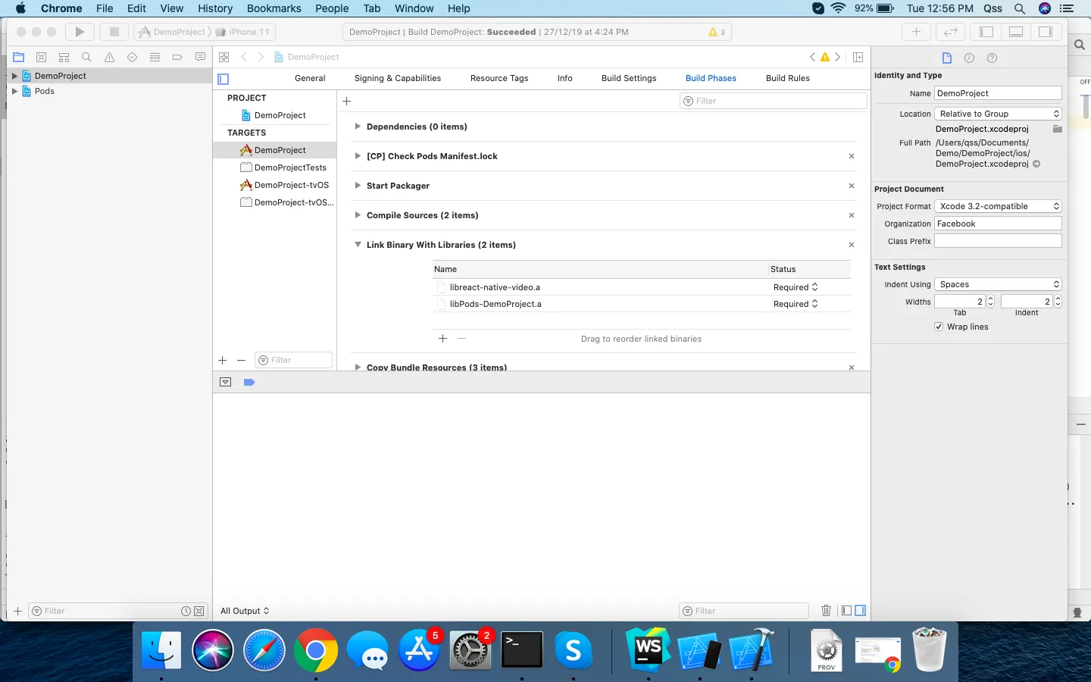Toggle recent files filter in navigator
Screen dimensions: 1091x682
tap(186, 611)
